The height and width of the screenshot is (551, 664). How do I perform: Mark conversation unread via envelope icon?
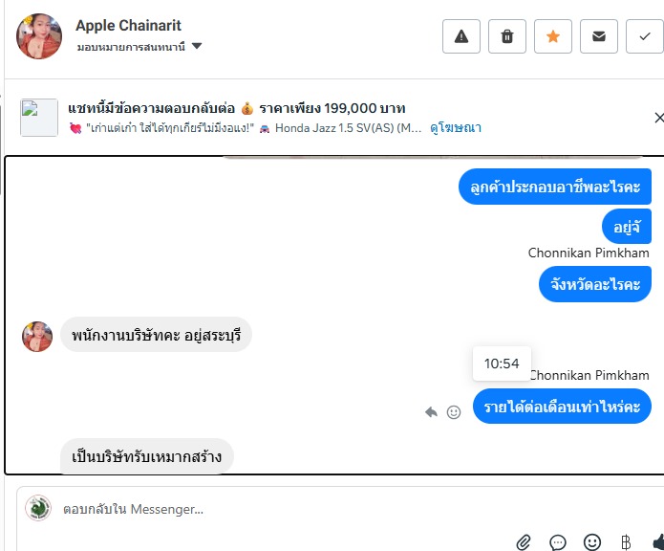[599, 36]
